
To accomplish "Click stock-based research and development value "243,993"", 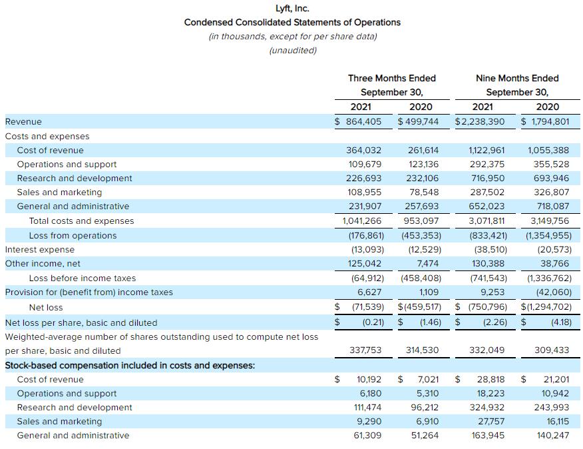I will (552, 407).
